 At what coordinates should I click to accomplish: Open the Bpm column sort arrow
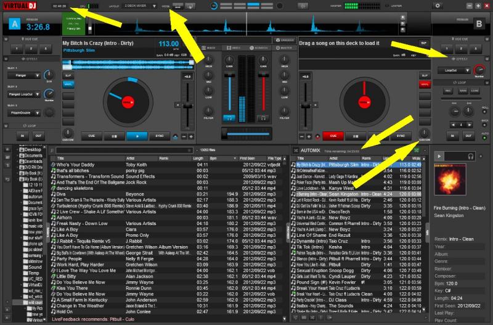click(x=235, y=158)
